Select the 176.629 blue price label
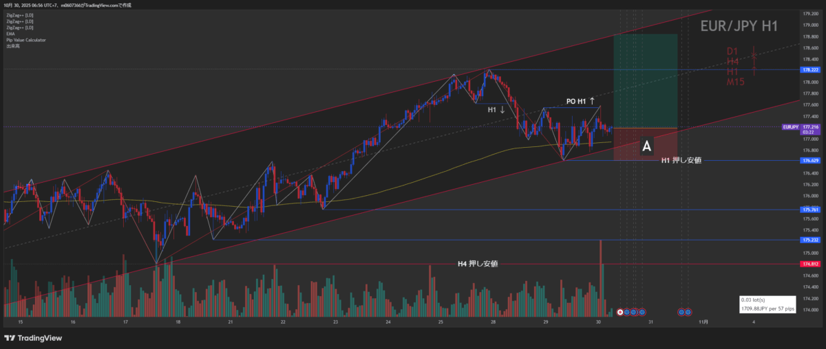This screenshot has width=826, height=349. click(810, 160)
